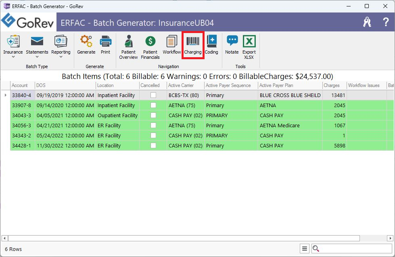The width and height of the screenshot is (395, 257).
Task: Select account 34343-2 cell
Action: [23, 135]
